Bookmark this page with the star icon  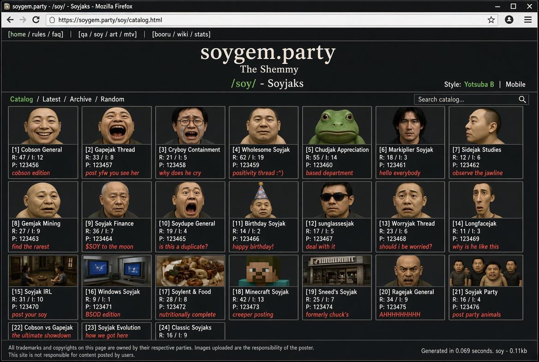coord(491,20)
